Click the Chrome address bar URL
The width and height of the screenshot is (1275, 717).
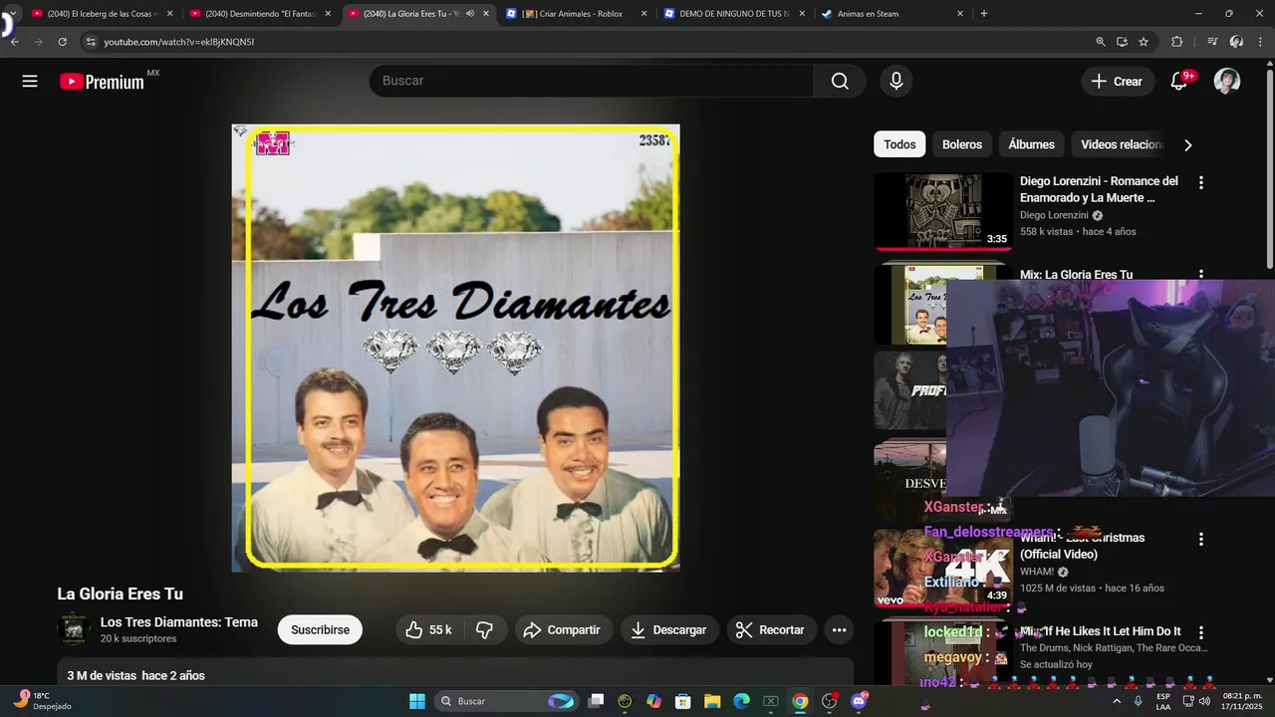coord(179,42)
